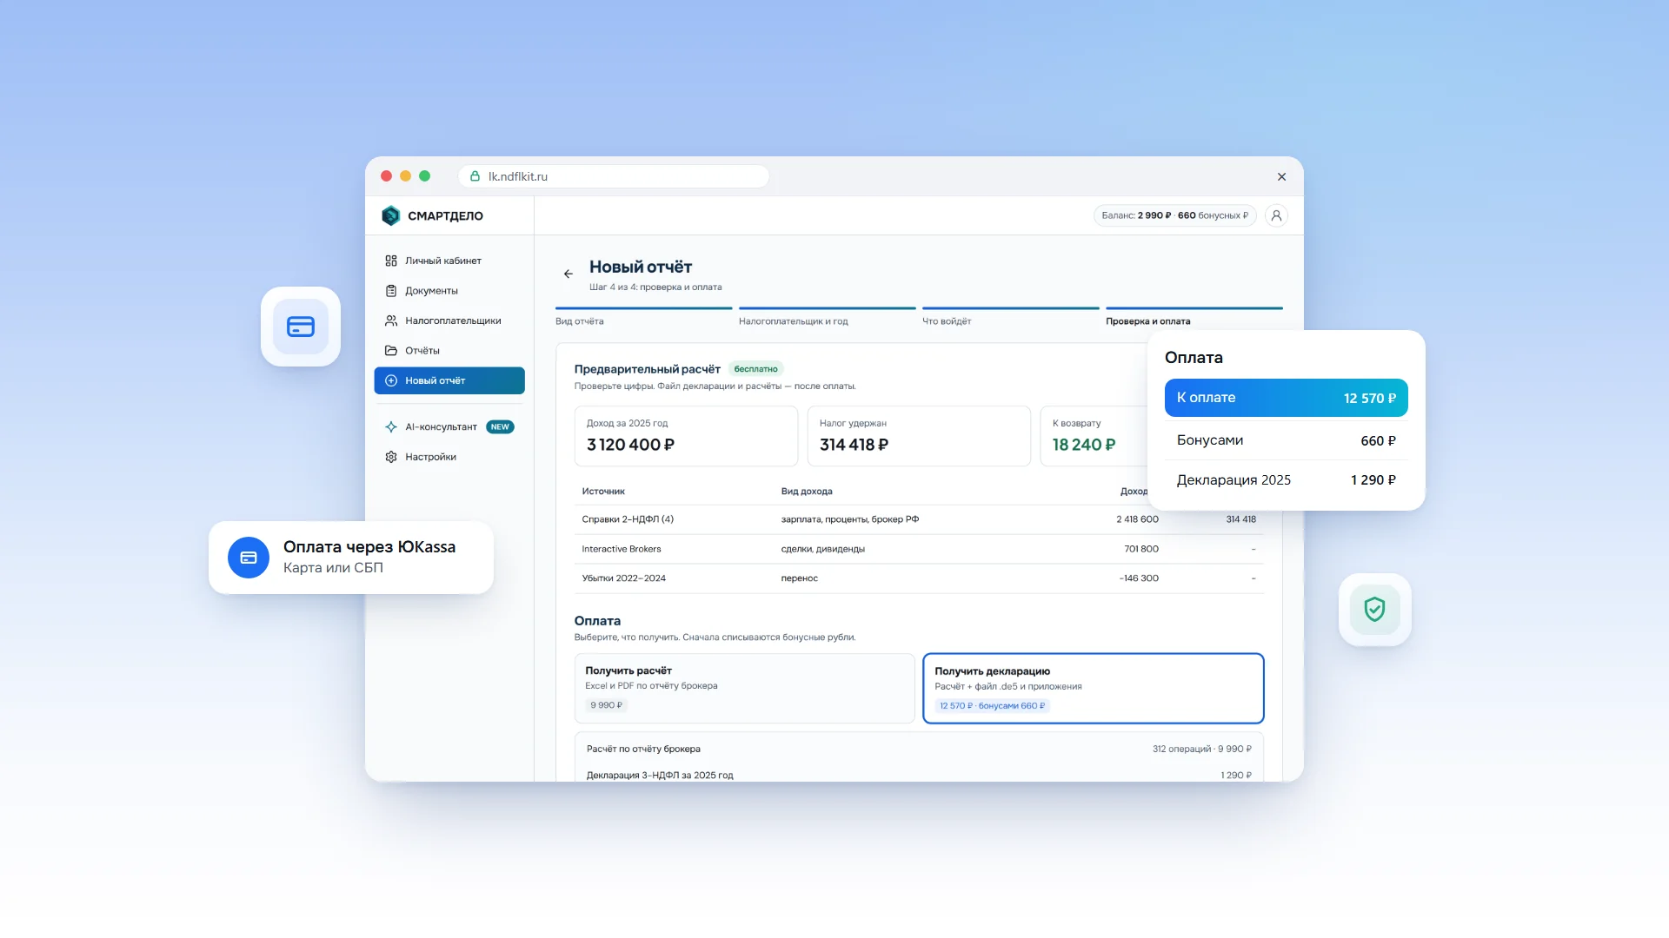Click the Оплата через ЮKassa card
This screenshot has height=938, width=1669.
[351, 558]
